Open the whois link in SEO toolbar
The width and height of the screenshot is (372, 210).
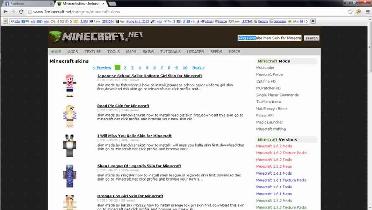coord(209,22)
